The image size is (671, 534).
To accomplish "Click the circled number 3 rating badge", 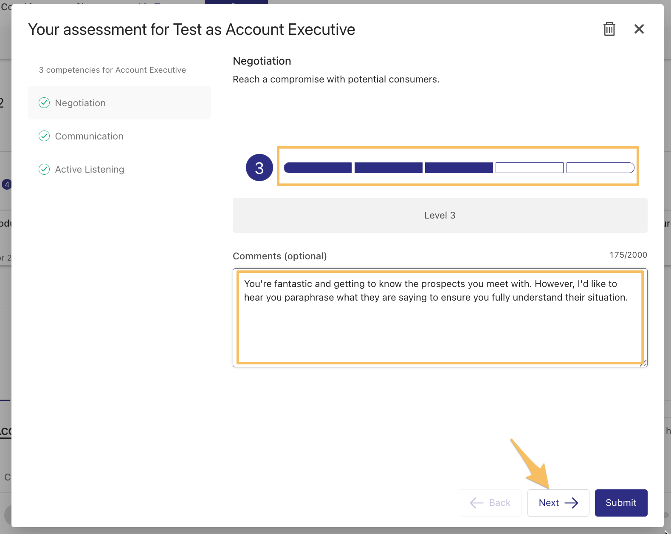I will [x=259, y=168].
